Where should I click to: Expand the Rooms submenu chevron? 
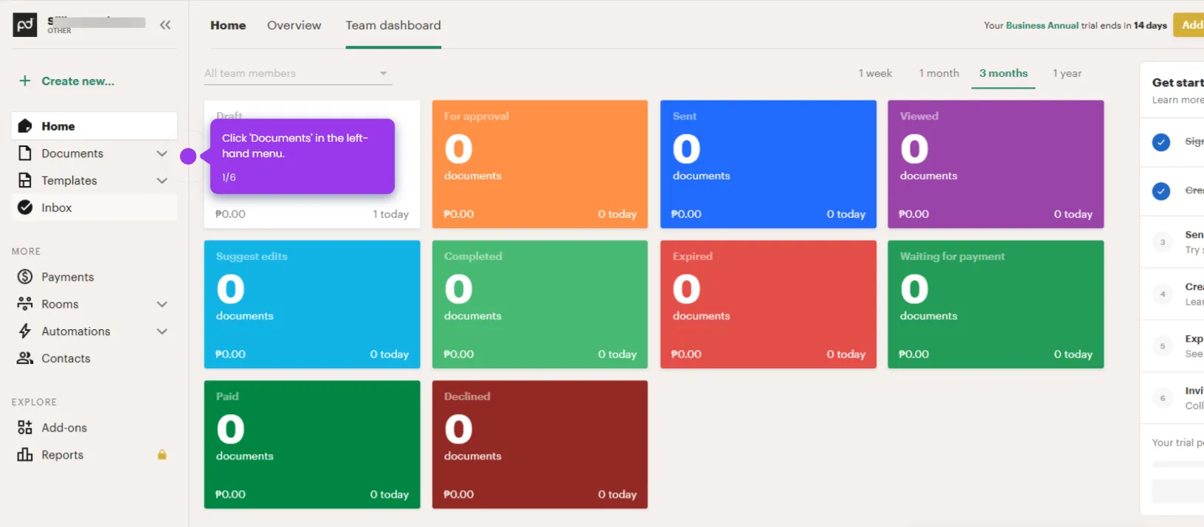click(162, 304)
